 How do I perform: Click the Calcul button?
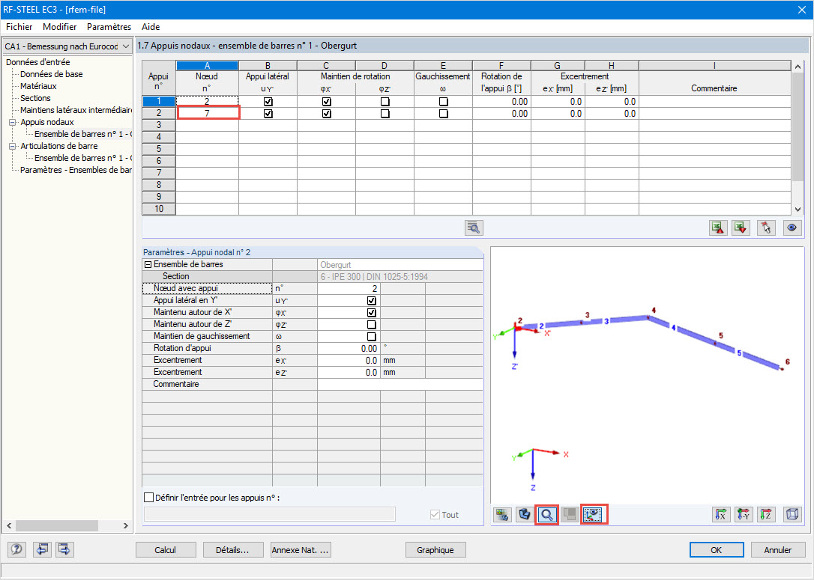[166, 550]
